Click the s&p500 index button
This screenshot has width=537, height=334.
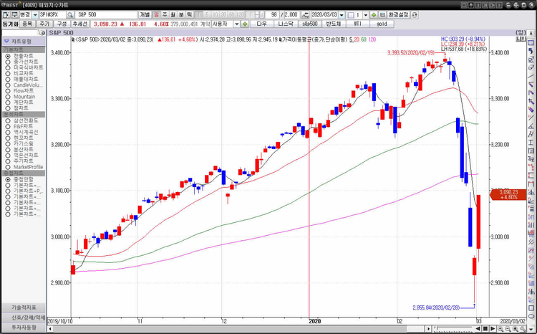309,24
